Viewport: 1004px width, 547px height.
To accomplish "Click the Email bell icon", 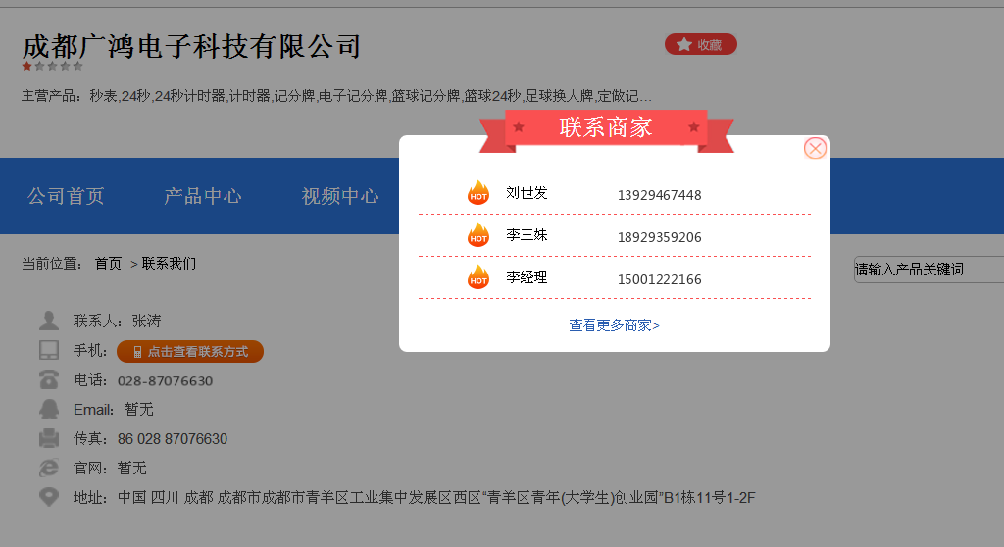I will 49,409.
